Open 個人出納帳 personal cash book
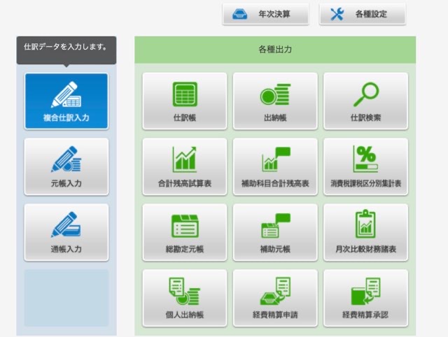Image resolution: width=448 pixels, height=337 pixels. [x=185, y=298]
